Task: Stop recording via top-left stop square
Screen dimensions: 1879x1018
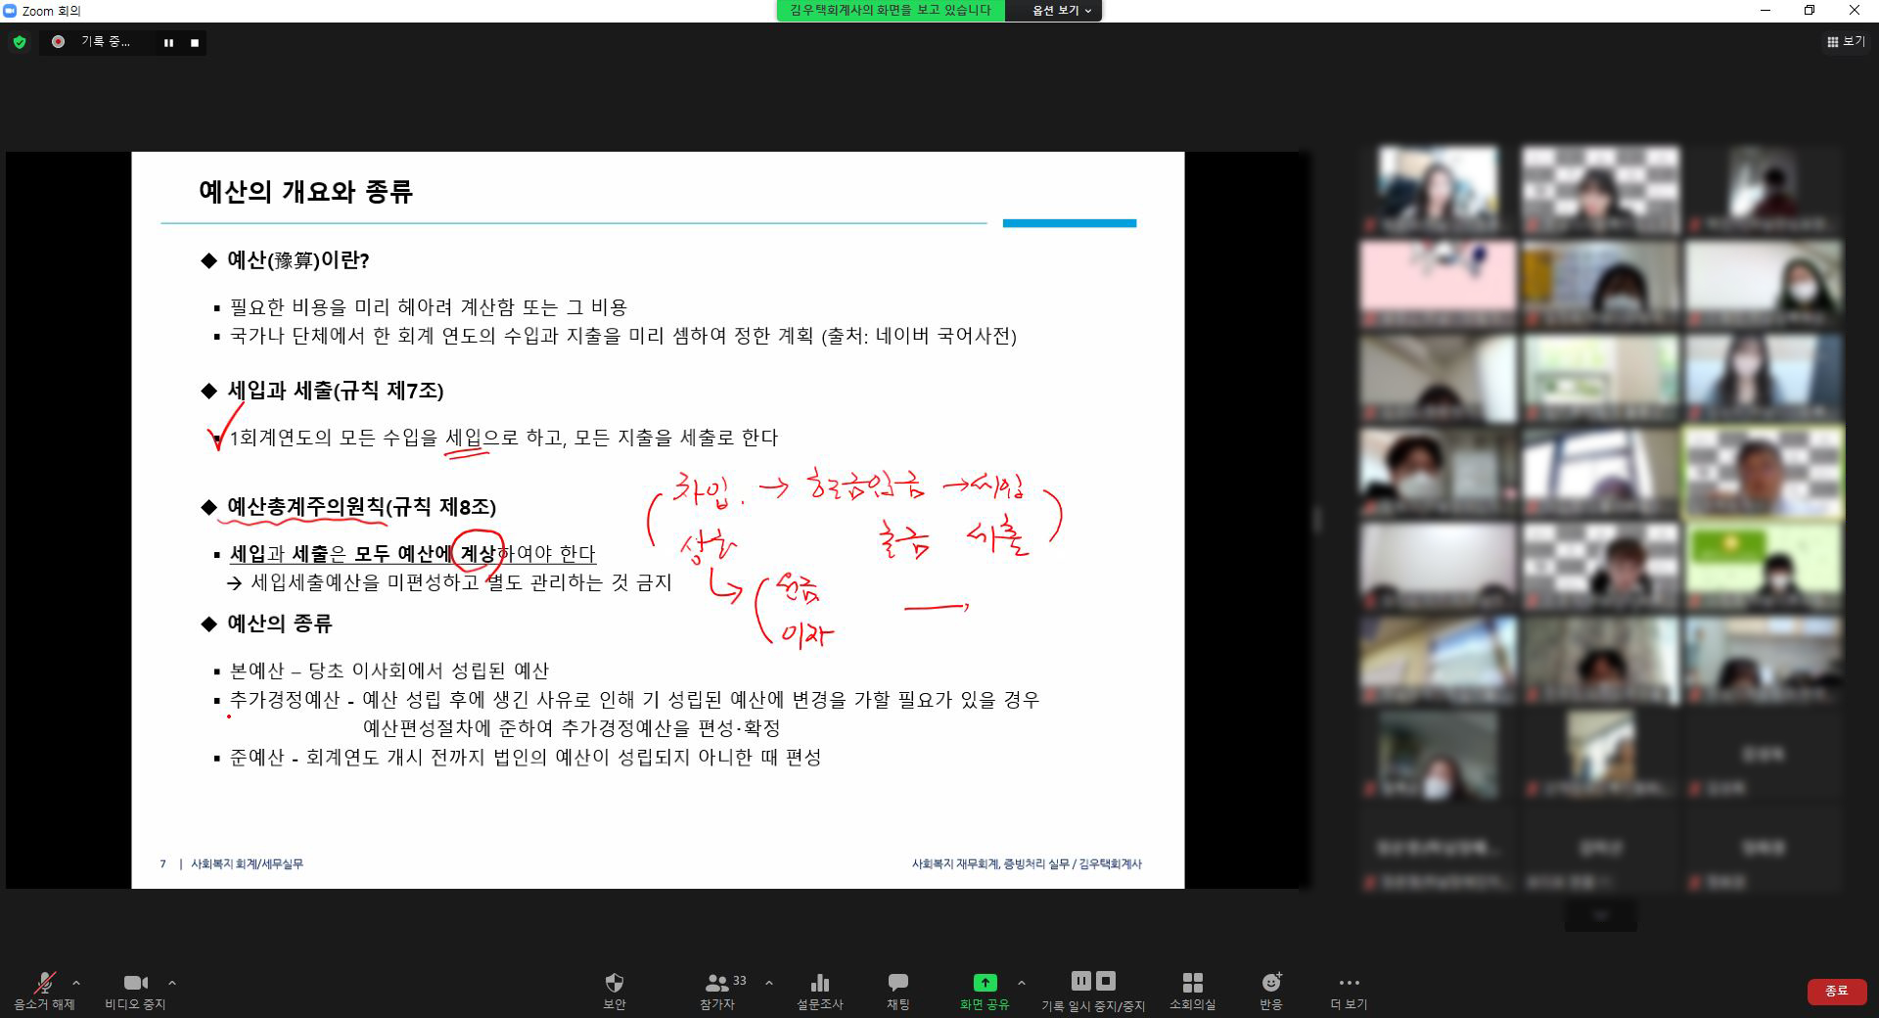Action: 195,43
